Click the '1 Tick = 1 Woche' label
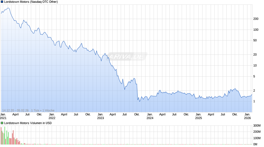Screen dimensions: 264x147 click(x=43, y=110)
